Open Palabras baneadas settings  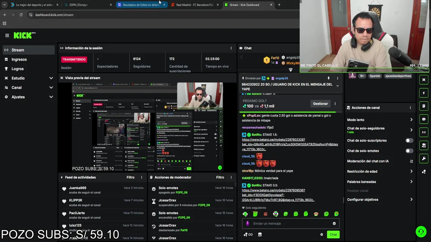(380, 182)
